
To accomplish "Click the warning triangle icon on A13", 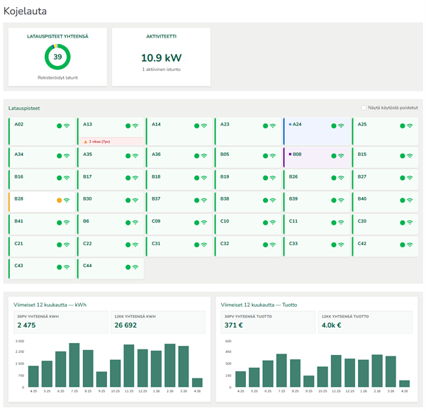I will [86, 142].
